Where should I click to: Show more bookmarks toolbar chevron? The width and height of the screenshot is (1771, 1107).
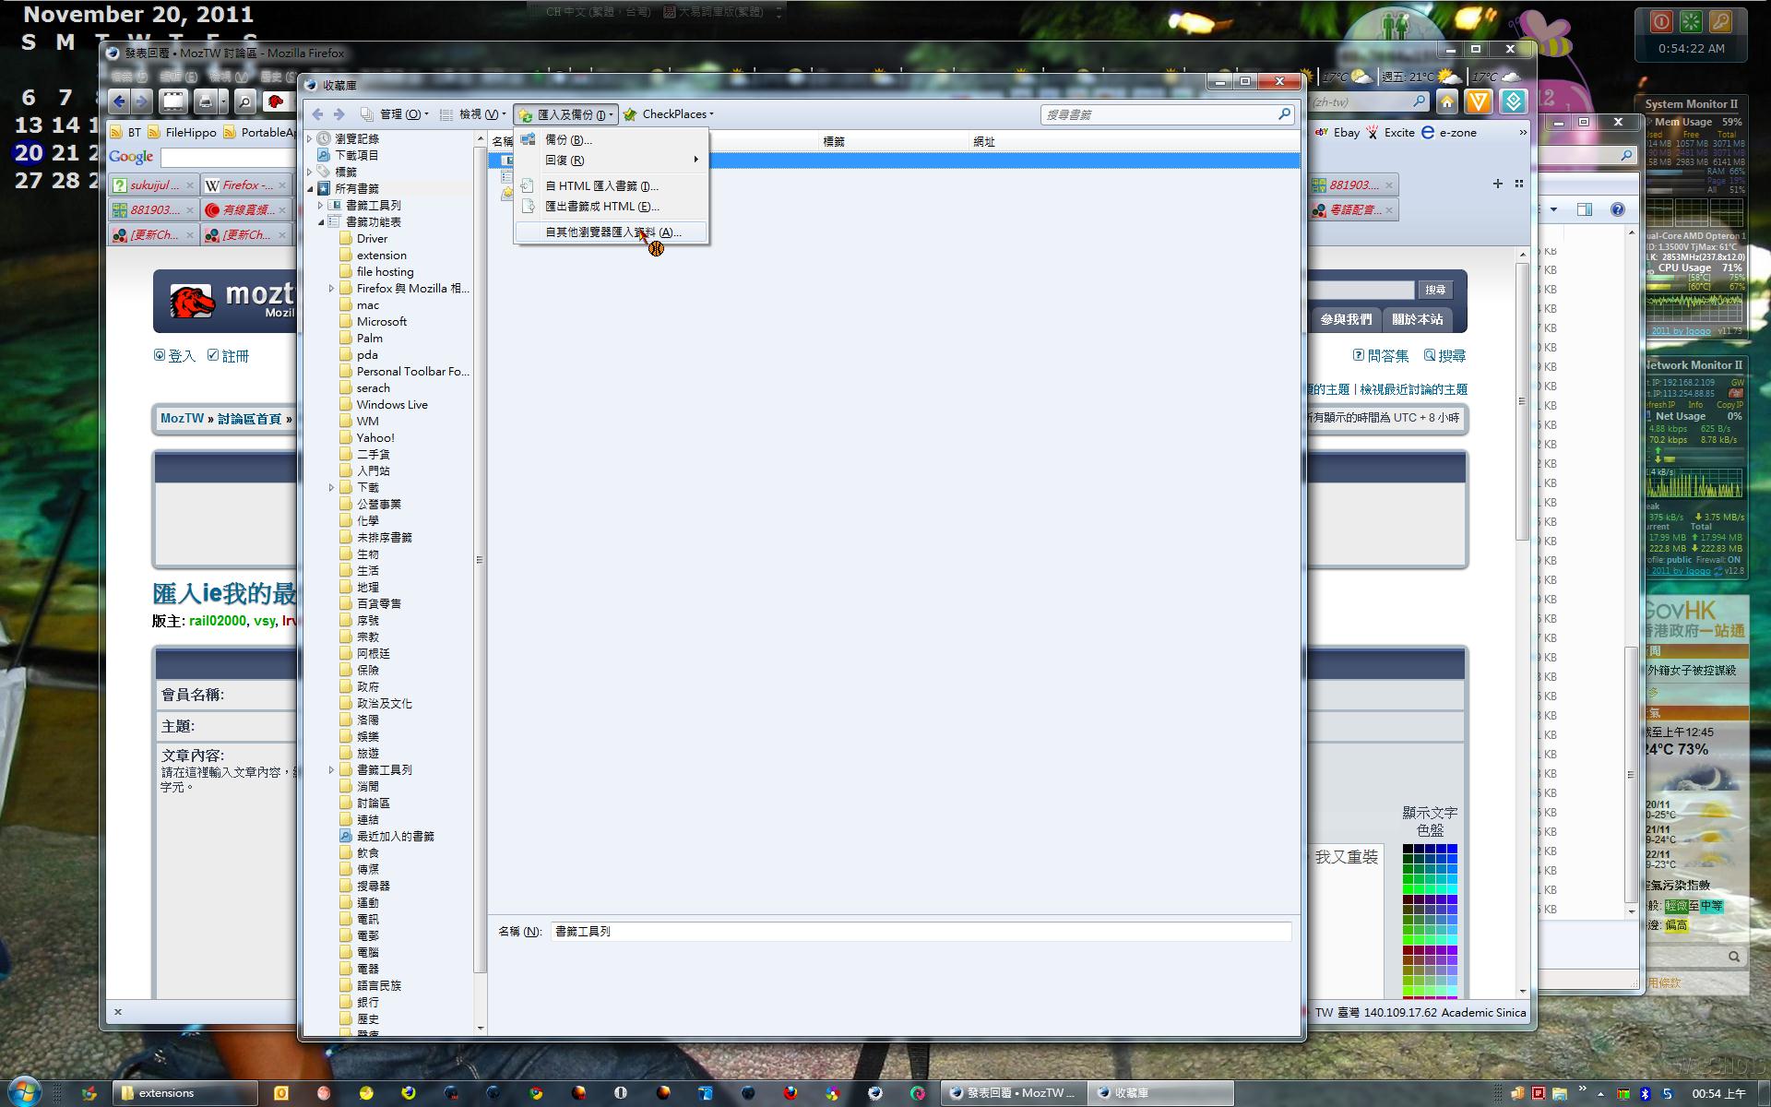pos(1522,133)
